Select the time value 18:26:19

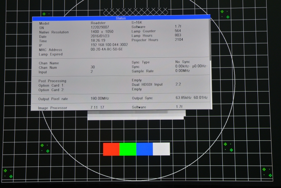98,40
